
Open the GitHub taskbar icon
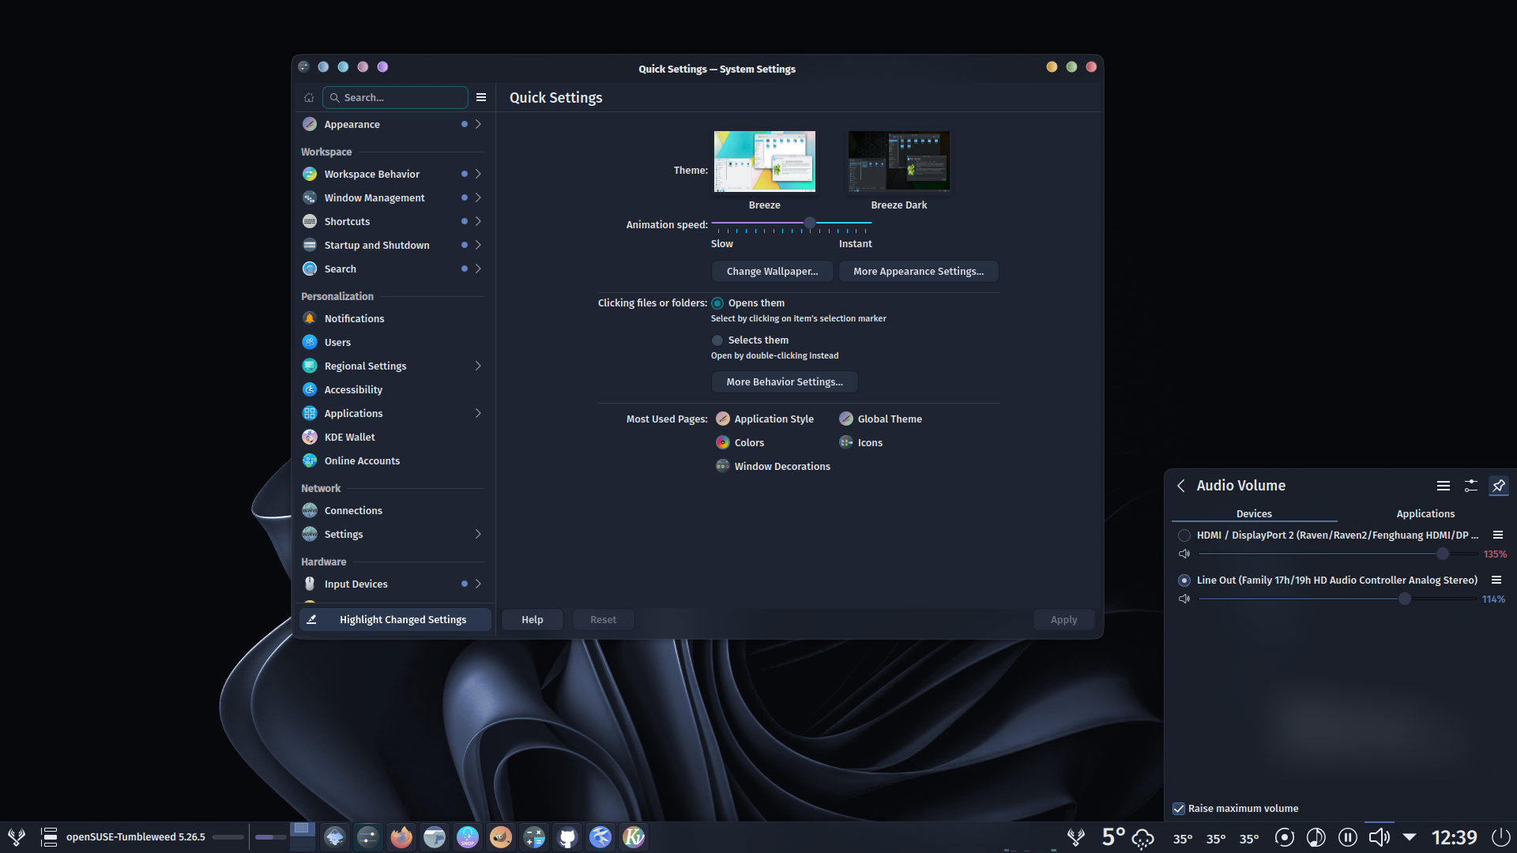(x=567, y=837)
